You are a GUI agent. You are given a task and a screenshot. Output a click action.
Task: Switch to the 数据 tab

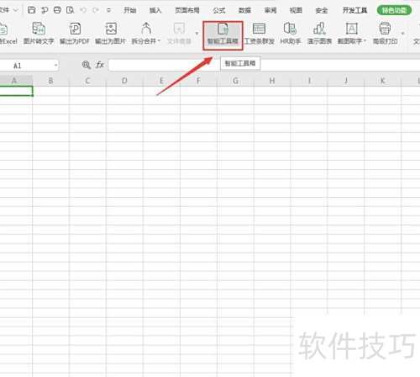(x=244, y=10)
